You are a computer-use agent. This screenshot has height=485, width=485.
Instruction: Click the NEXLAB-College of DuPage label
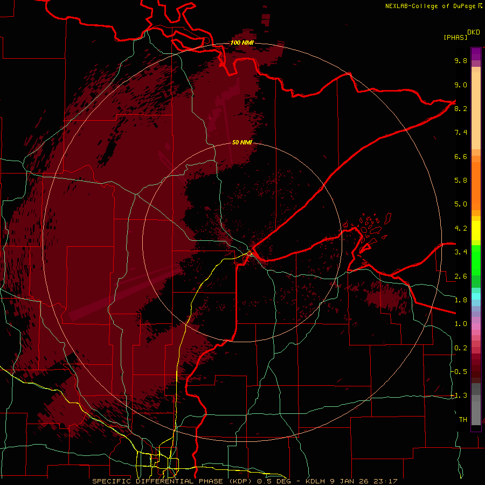[x=432, y=6]
